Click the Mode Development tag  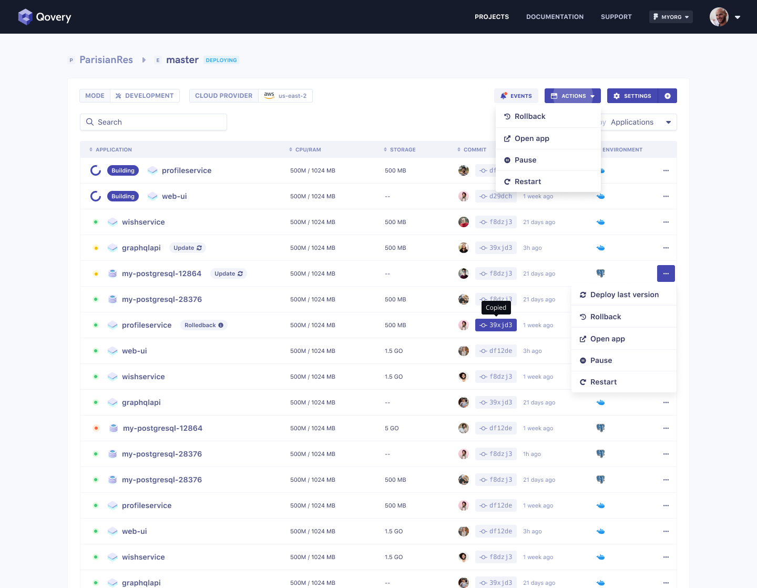click(x=129, y=96)
